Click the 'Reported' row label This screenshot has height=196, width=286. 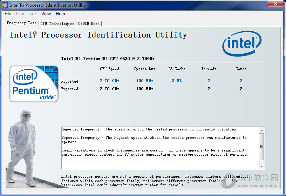coord(70,81)
